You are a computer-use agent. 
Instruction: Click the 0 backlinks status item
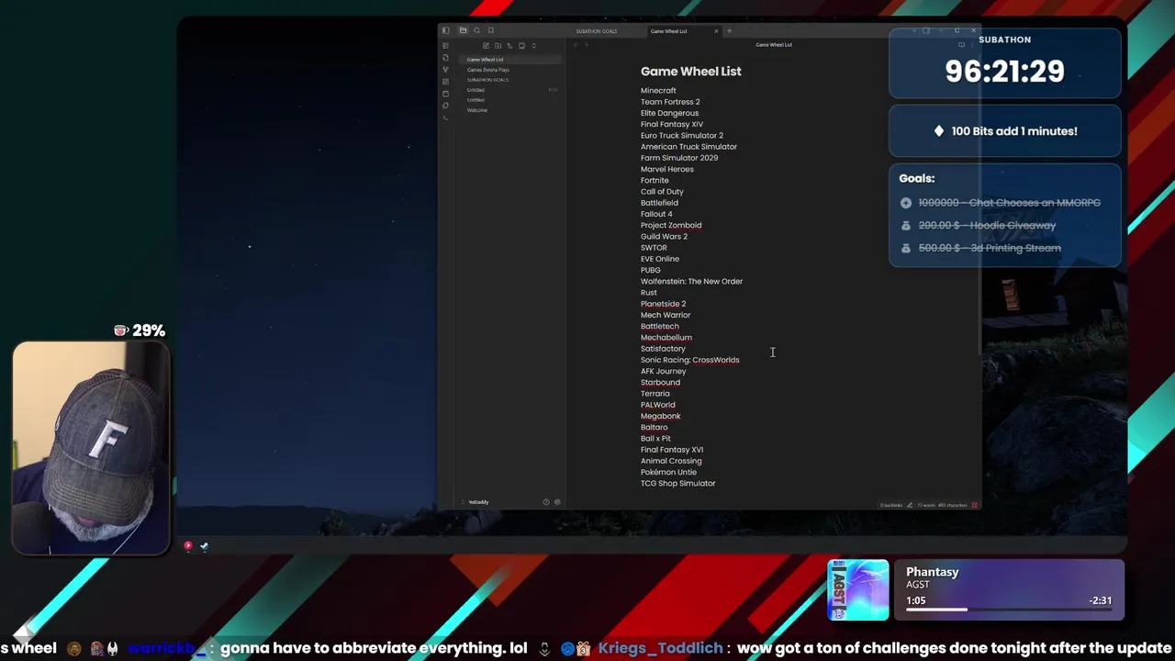point(891,505)
